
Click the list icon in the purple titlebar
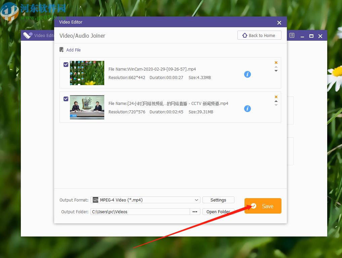[292, 35]
